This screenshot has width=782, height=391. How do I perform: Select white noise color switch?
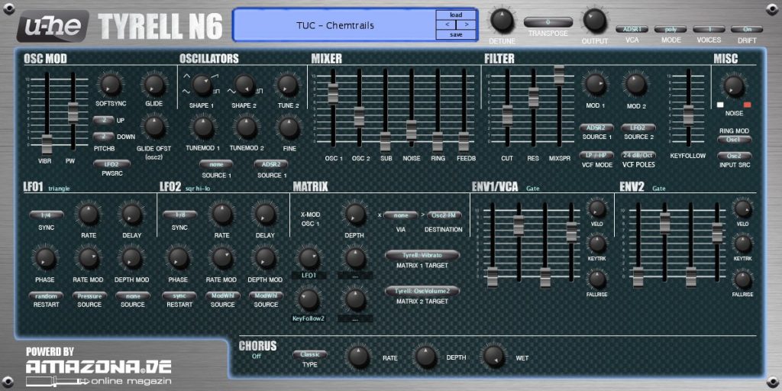pos(720,105)
